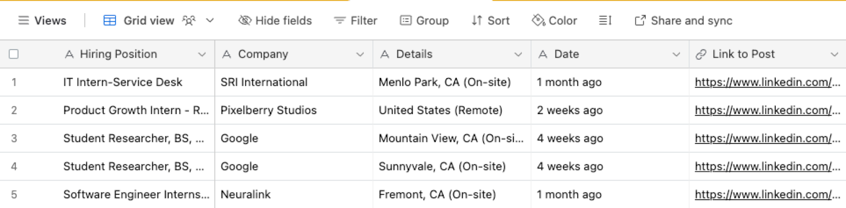Expand the Company column dropdown
Image resolution: width=846 pixels, height=208 pixels.
tap(360, 54)
